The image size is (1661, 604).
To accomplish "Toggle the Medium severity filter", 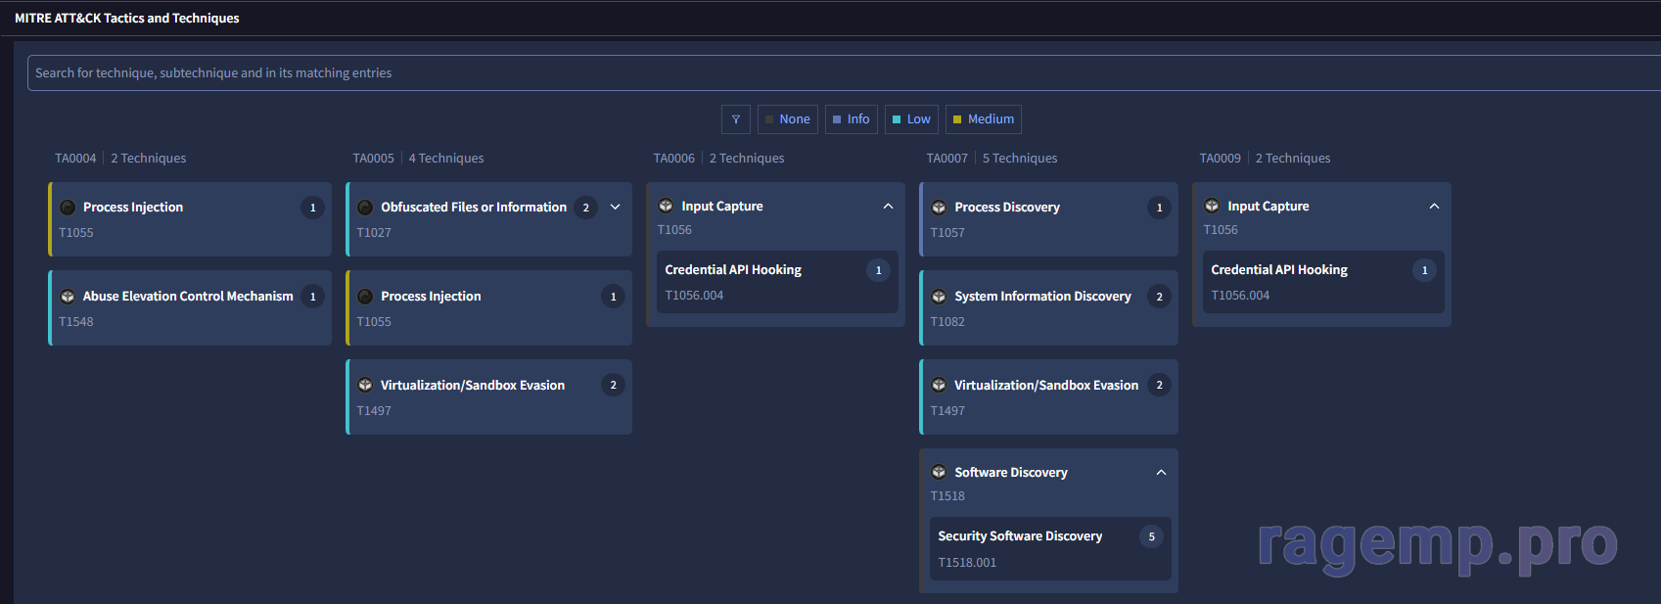I will (984, 119).
